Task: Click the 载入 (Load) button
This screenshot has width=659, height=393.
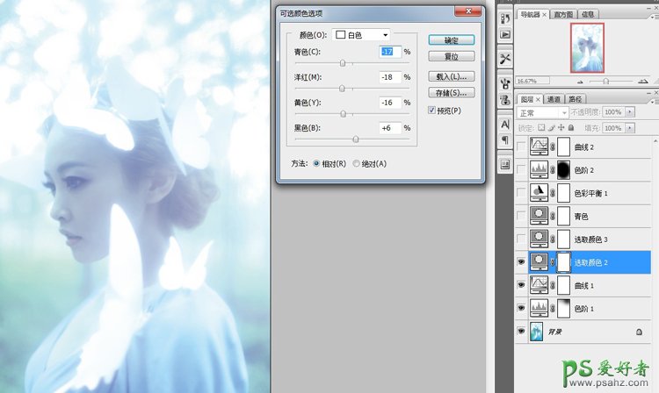Action: (451, 76)
